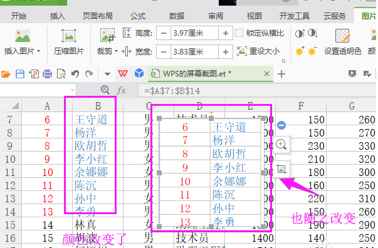The image size is (378, 248).
Task: Save the file with the disk icon
Action: (20, 74)
